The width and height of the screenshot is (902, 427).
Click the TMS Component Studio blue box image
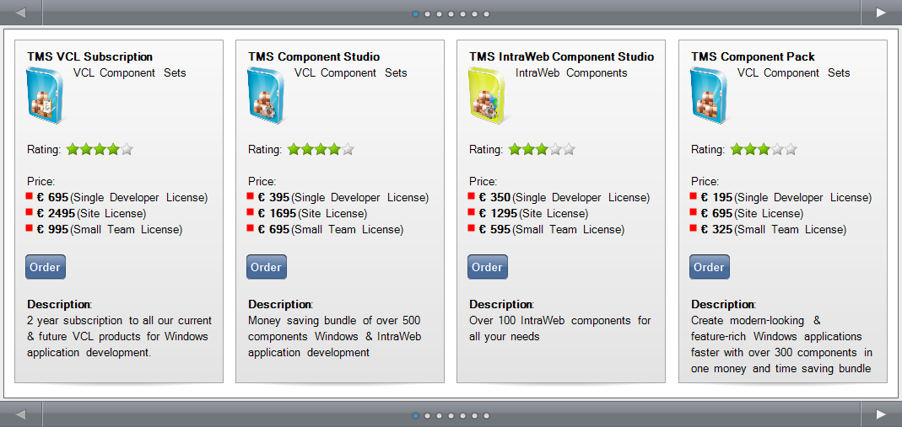(266, 95)
